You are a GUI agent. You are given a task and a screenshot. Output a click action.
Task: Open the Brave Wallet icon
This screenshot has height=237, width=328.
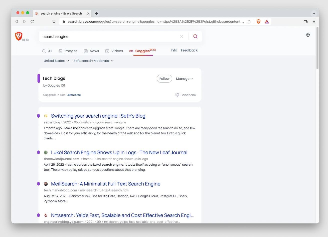click(x=305, y=22)
